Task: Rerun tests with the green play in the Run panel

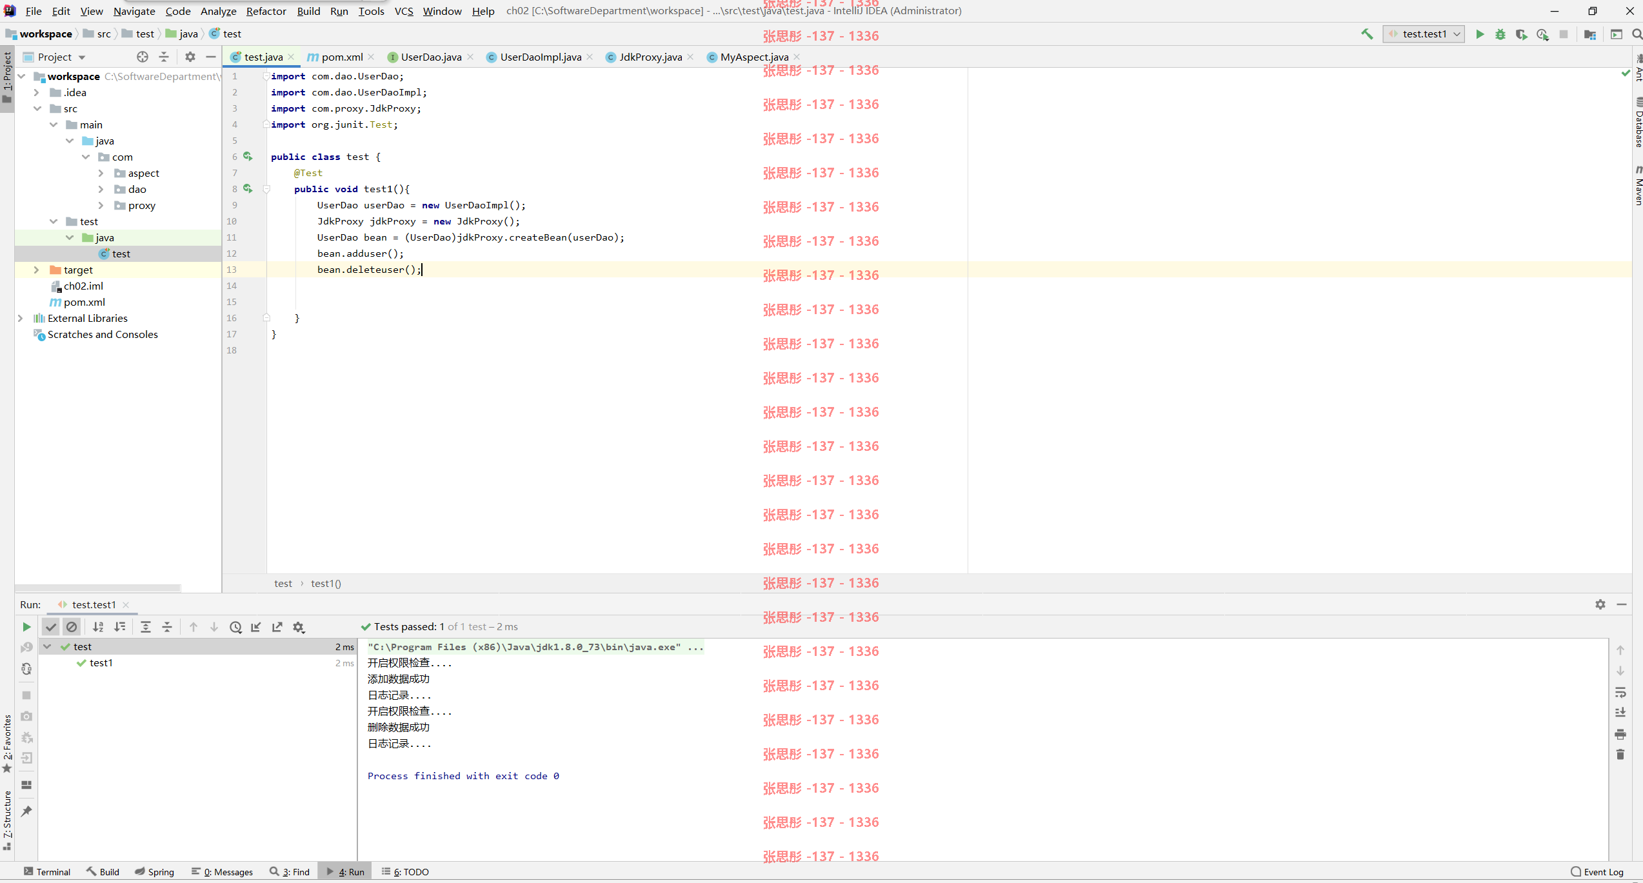Action: (x=26, y=627)
